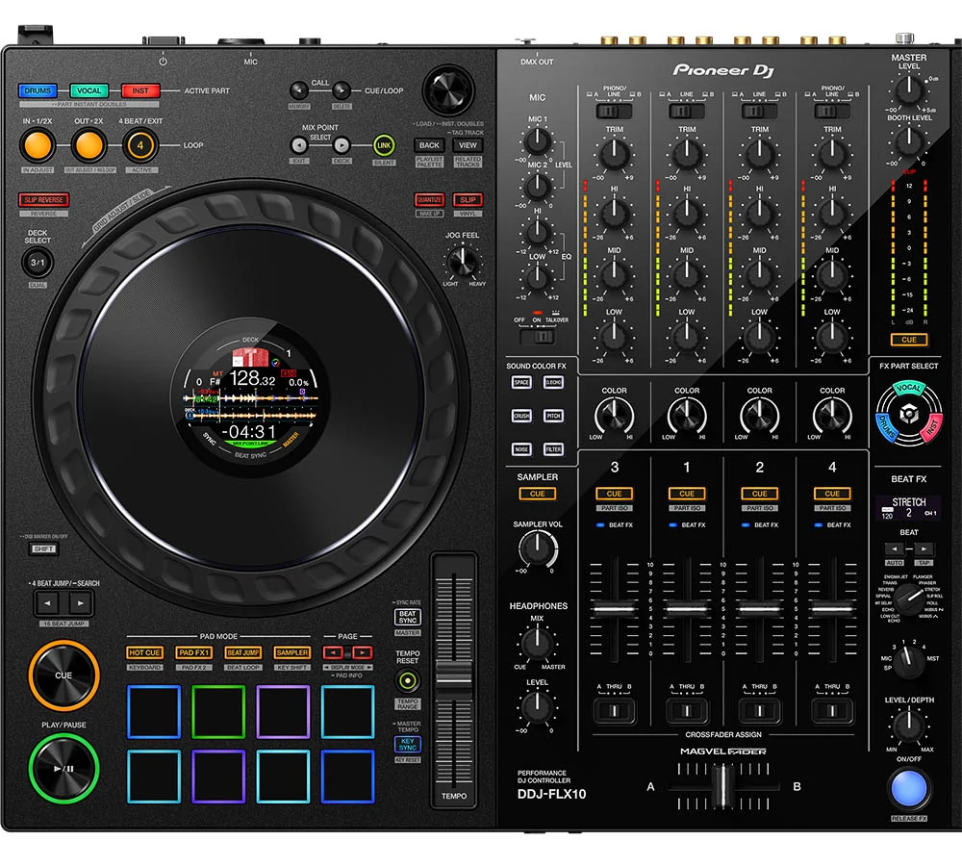The image size is (962, 866).
Task: Click the BEAT FX beat-right arrow button
Action: (x=924, y=549)
